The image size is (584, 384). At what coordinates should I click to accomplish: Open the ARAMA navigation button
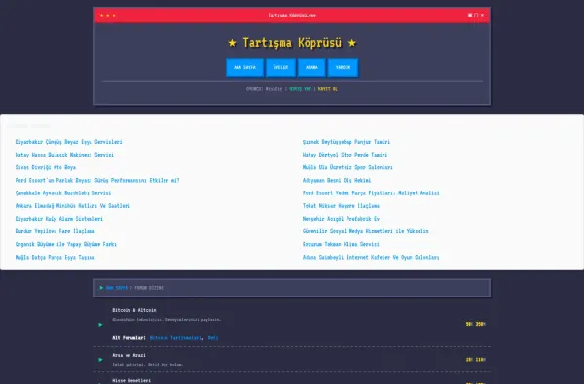pos(311,67)
